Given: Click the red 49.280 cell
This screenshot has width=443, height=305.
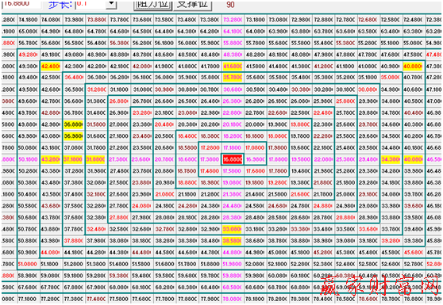Looking at the screenshot, I should coord(28,55).
